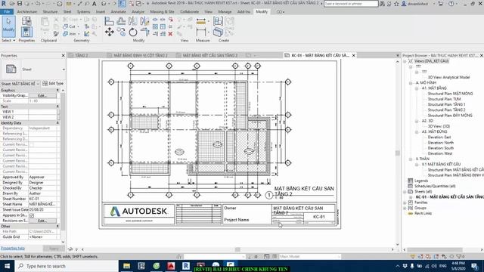The width and height of the screenshot is (484, 272).
Task: Click Edit button for Revisions on Sheet
Action: 42,221
